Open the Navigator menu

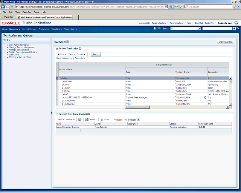pos(15,29)
